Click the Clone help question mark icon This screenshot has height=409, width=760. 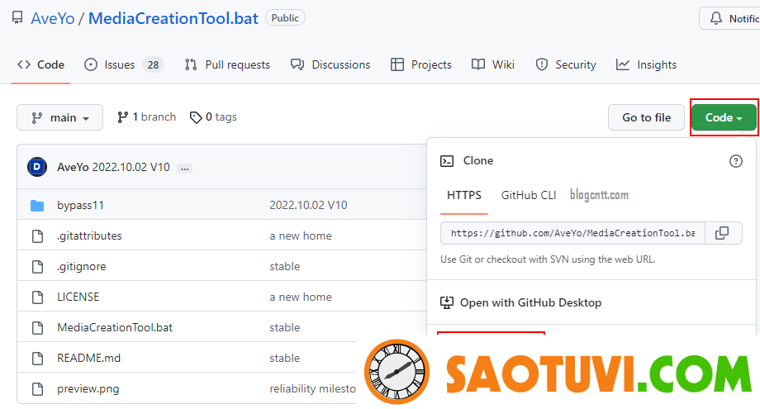[736, 161]
